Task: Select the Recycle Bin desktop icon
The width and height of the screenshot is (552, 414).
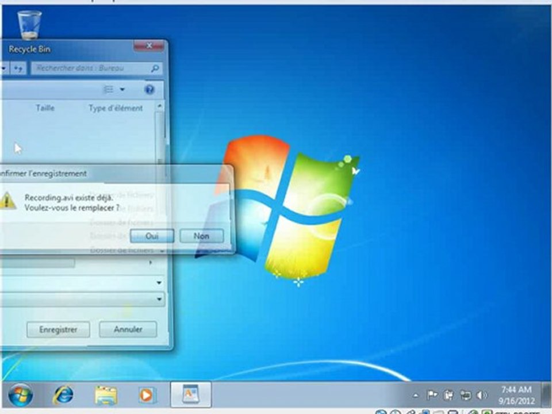Action: [29, 25]
